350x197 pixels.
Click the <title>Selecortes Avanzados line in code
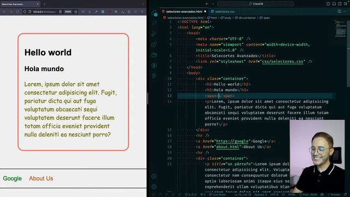tap(236, 56)
